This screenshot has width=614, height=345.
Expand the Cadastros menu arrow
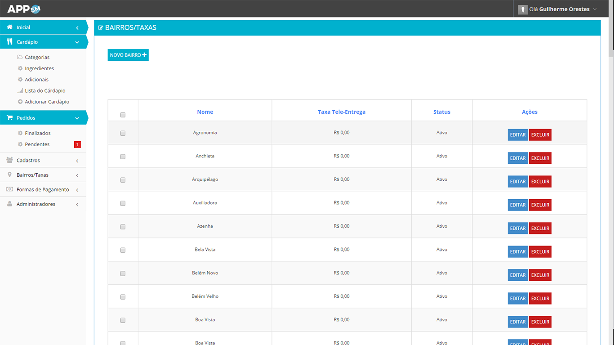(x=77, y=161)
